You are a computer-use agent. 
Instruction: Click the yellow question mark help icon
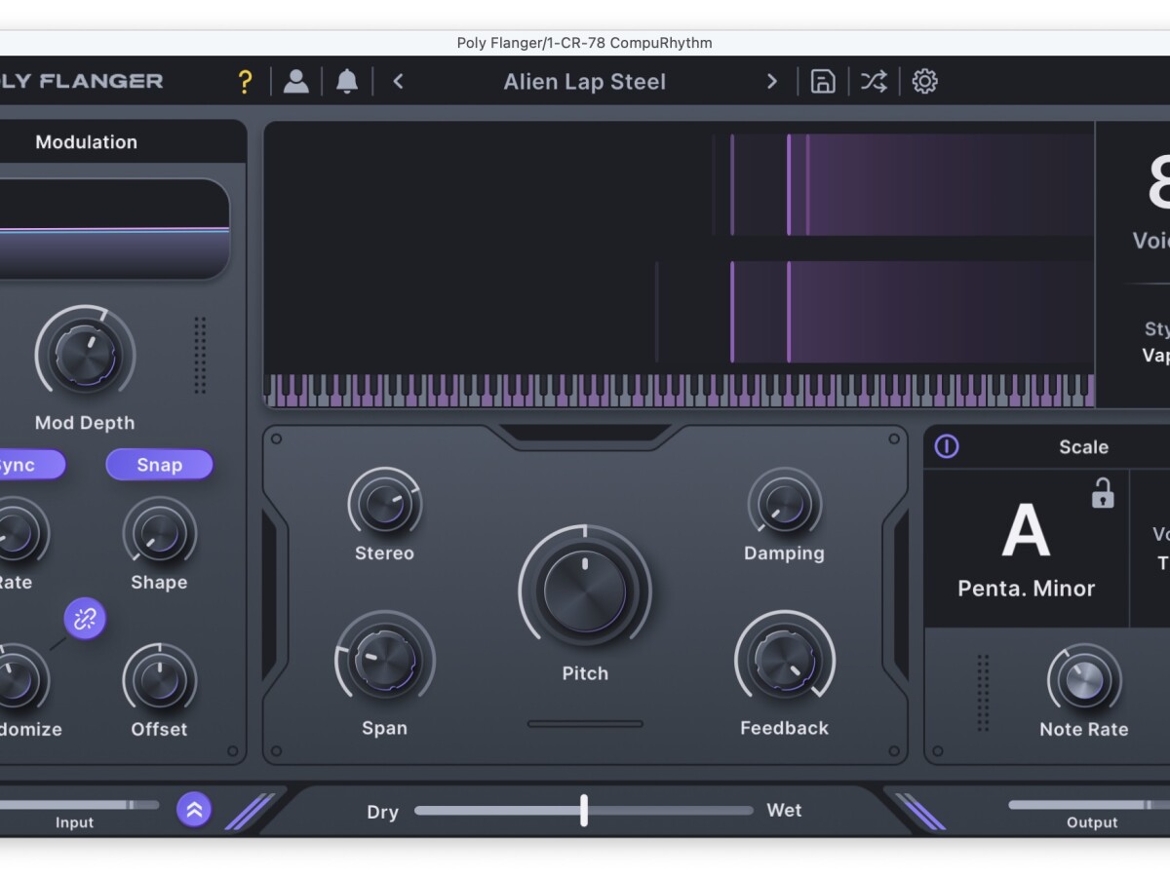(245, 82)
